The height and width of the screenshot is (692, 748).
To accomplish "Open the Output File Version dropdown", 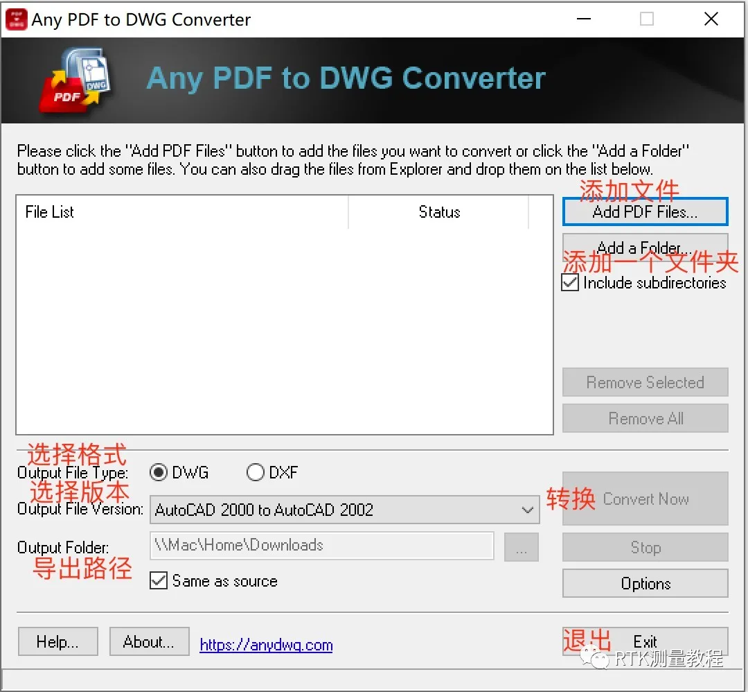I will (x=344, y=510).
